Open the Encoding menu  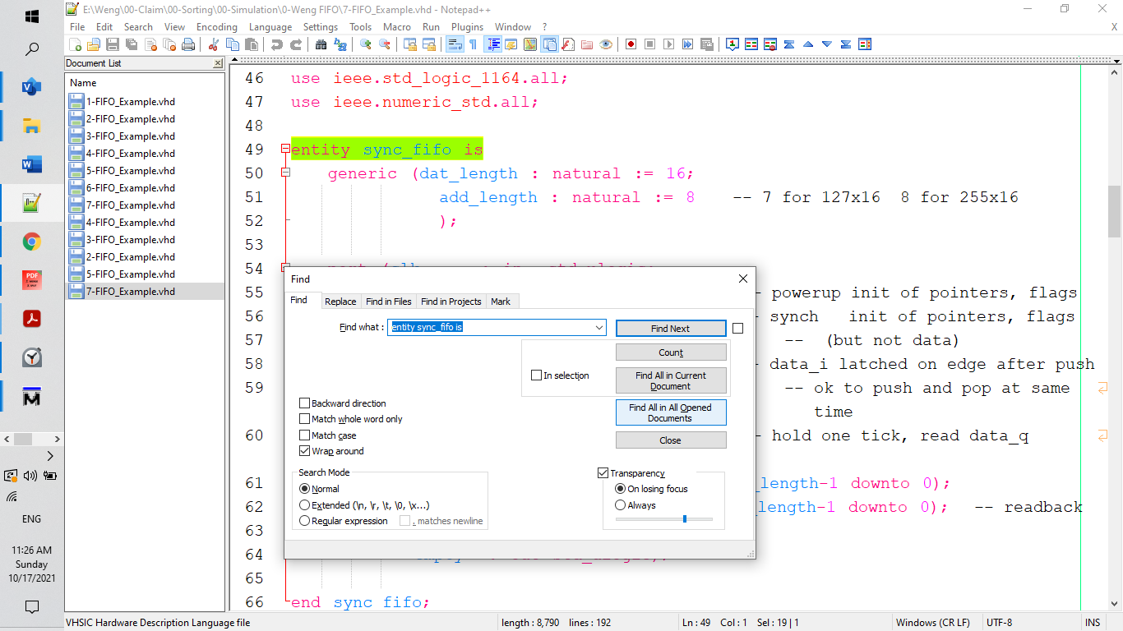click(217, 27)
